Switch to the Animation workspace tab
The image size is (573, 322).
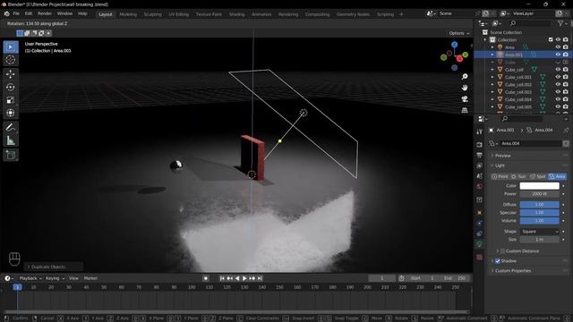261,14
